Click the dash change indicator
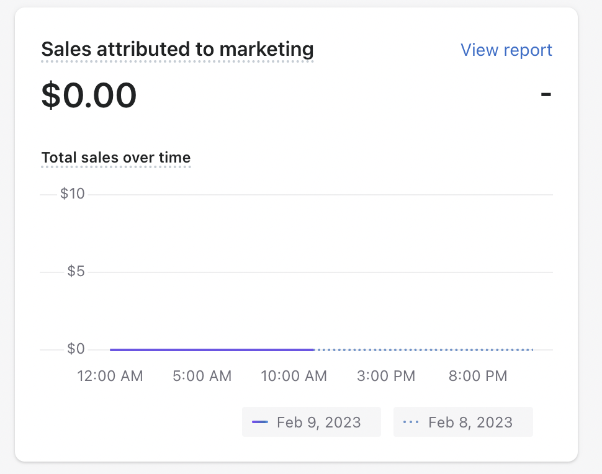Viewport: 602px width, 474px height. click(546, 95)
